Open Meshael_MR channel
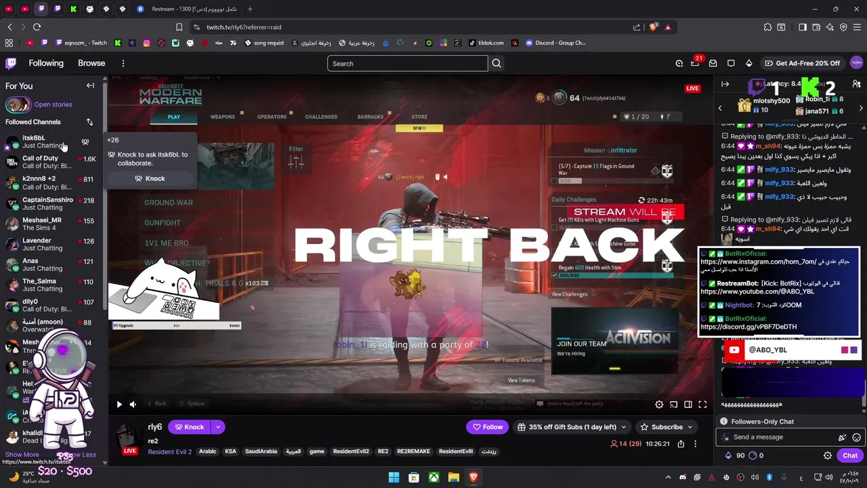 click(51, 224)
